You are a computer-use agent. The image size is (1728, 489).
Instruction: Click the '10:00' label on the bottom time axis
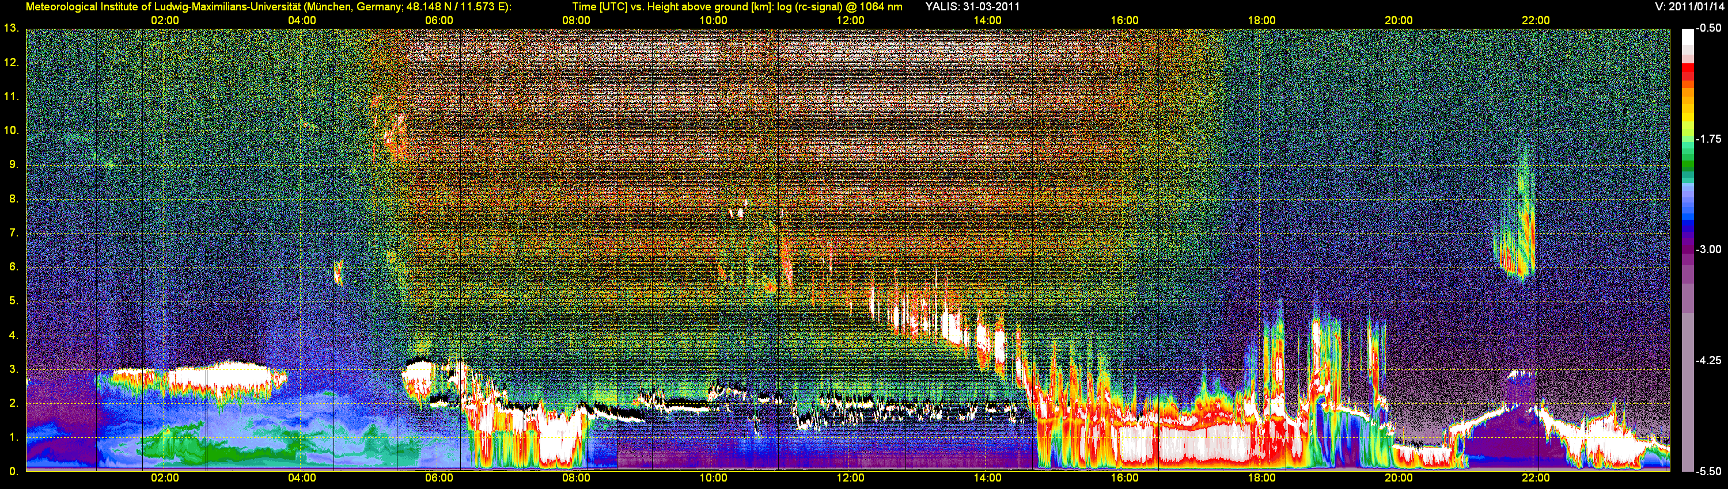tap(713, 478)
